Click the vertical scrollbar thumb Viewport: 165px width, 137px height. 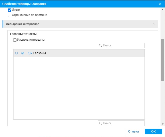(x=163, y=60)
